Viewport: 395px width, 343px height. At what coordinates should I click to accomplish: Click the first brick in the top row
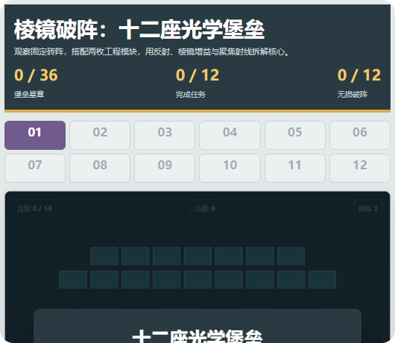point(104,256)
